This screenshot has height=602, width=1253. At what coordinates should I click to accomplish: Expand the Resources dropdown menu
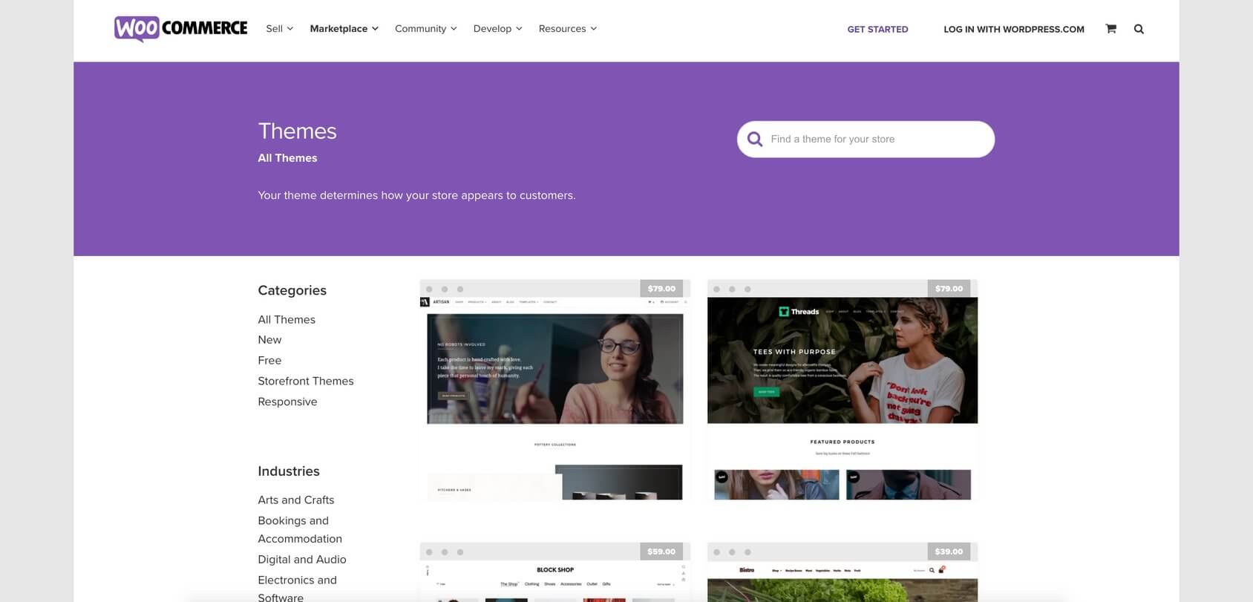click(567, 29)
